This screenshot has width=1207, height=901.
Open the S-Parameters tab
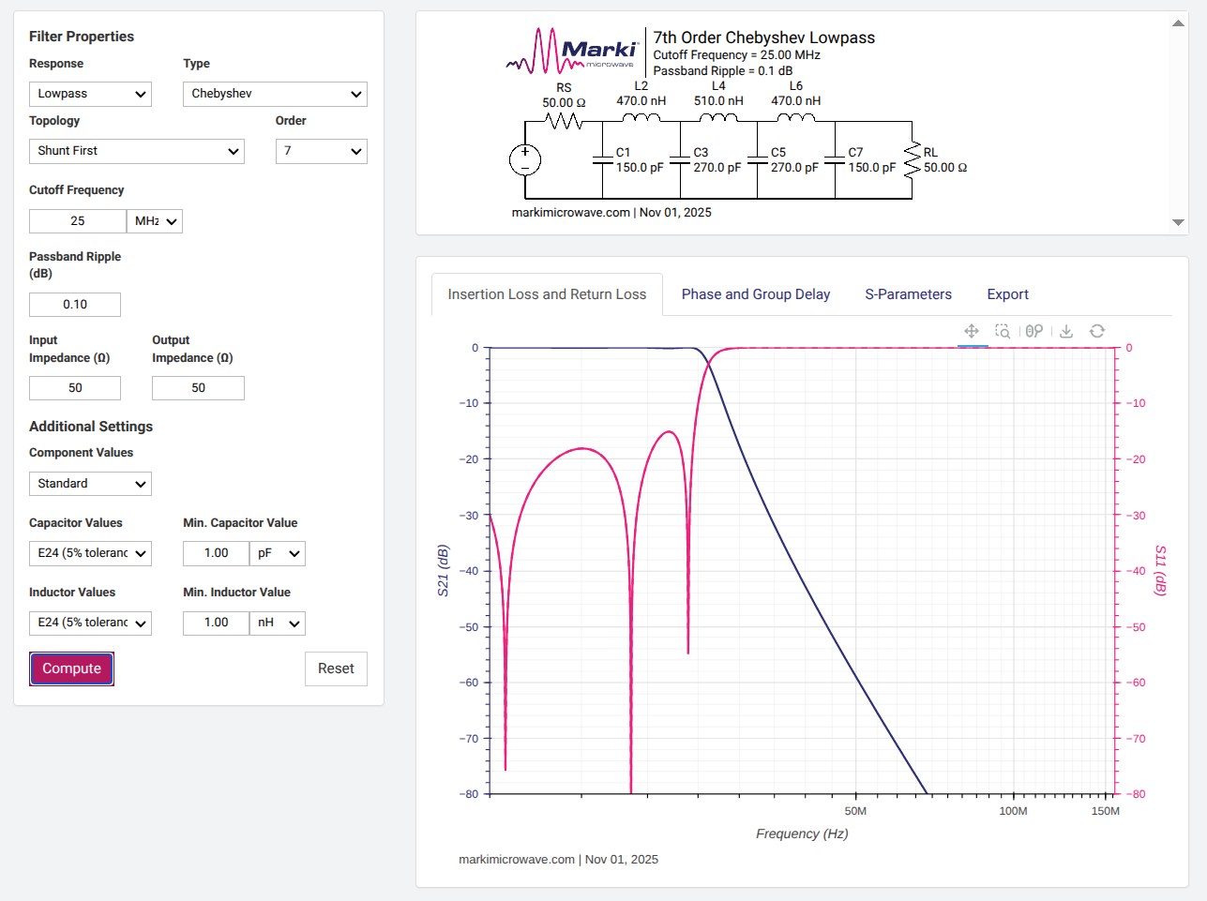[x=908, y=293]
